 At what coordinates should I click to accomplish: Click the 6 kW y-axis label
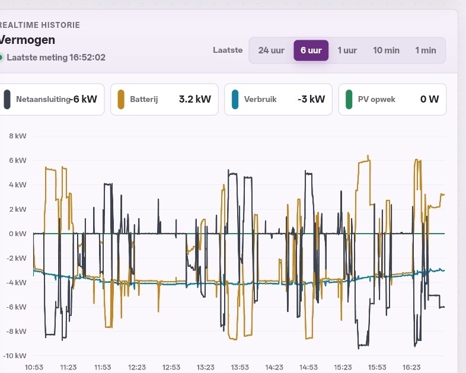(18, 160)
